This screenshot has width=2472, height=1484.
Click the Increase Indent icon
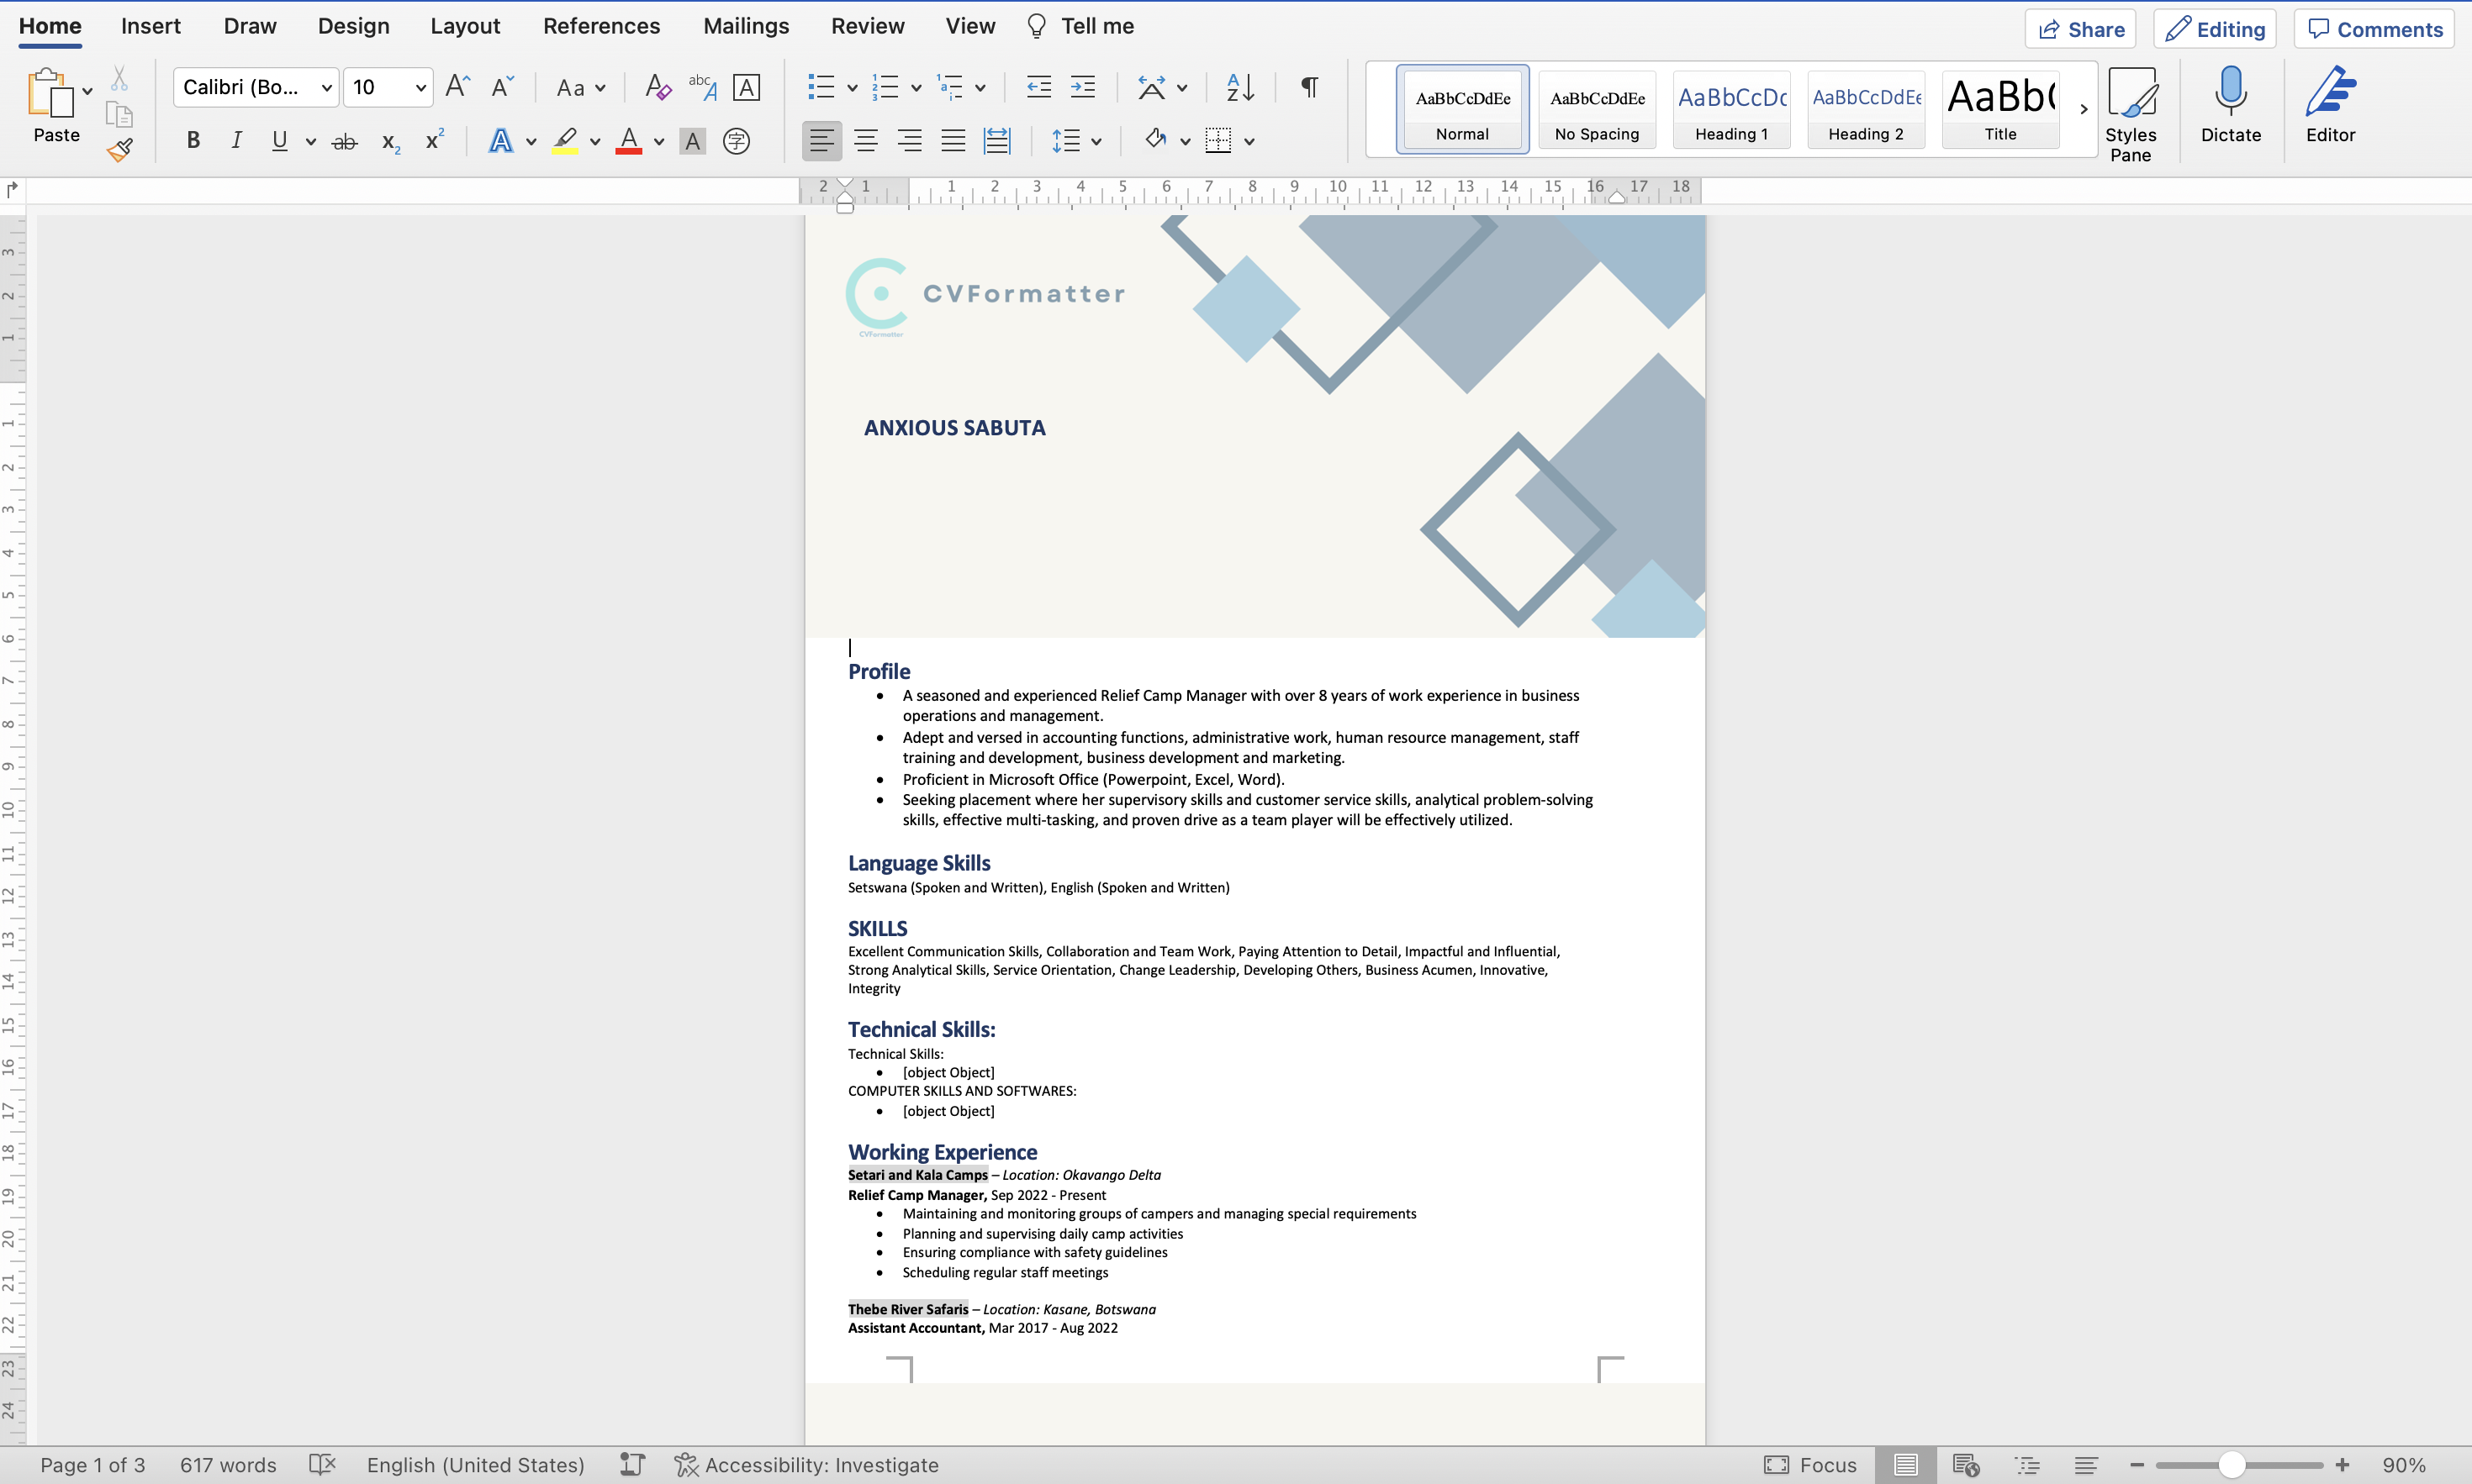coord(1084,88)
